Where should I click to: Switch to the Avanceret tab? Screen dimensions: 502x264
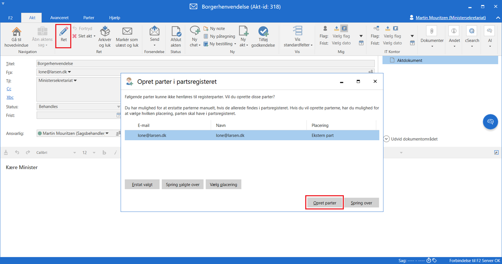tap(59, 18)
